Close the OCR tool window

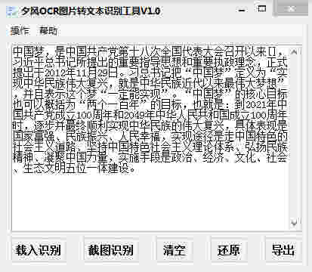click(x=291, y=8)
